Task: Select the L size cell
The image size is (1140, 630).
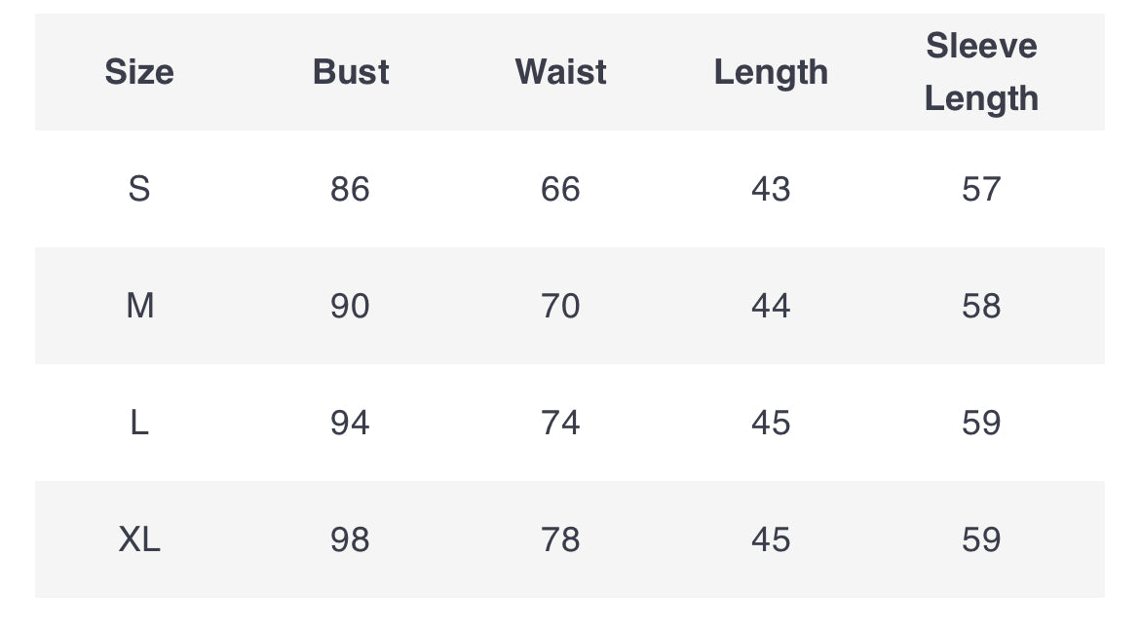Action: coord(139,423)
